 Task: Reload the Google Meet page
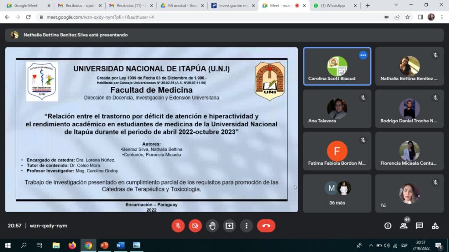click(29, 17)
